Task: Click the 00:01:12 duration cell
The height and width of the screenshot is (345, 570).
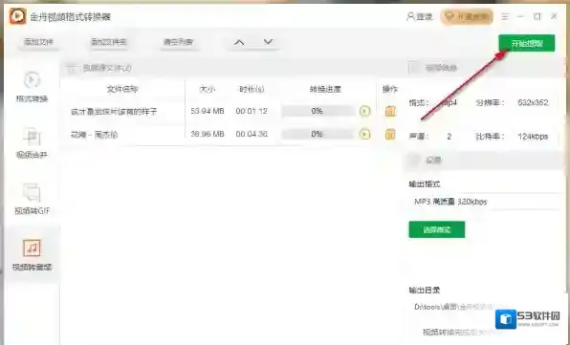Action: 252,111
